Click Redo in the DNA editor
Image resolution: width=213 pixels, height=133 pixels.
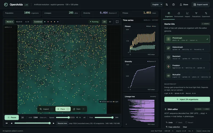tap(179, 123)
